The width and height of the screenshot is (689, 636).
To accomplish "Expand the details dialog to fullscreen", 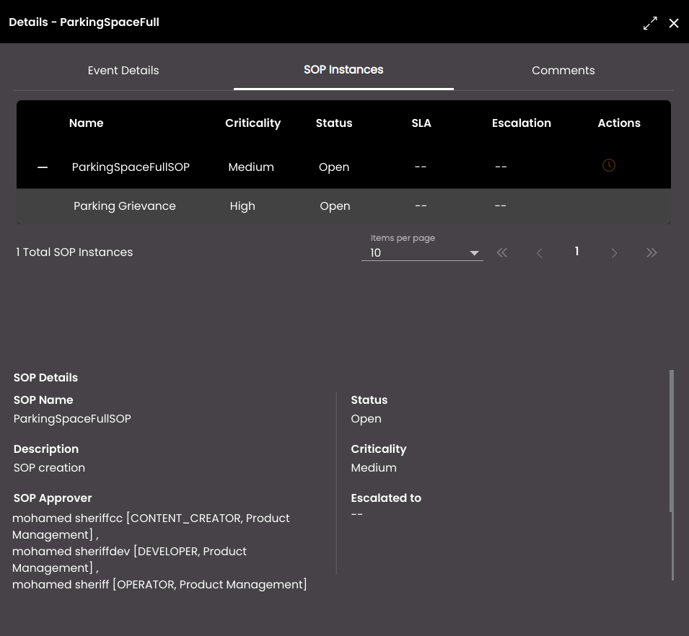I will [x=650, y=23].
